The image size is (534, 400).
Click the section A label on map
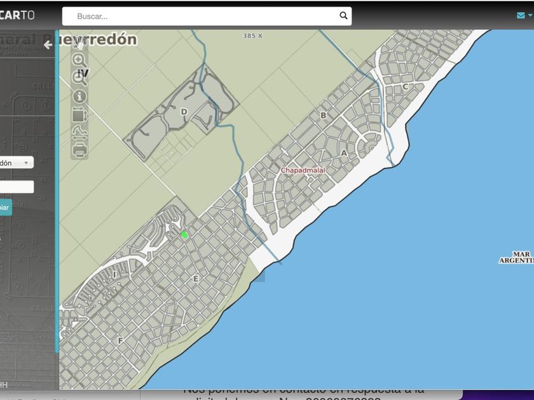tap(344, 153)
